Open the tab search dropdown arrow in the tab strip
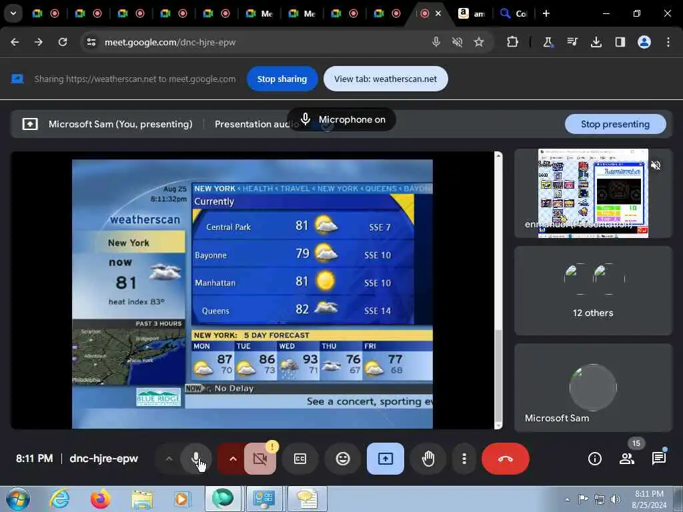This screenshot has height=512, width=683. [13, 13]
